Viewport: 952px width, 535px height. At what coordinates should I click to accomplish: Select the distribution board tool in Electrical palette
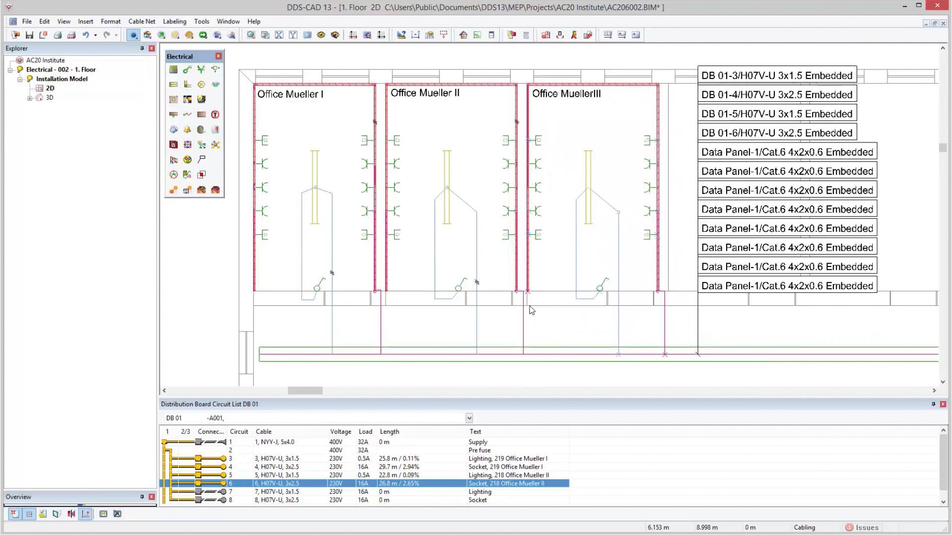coord(173,69)
